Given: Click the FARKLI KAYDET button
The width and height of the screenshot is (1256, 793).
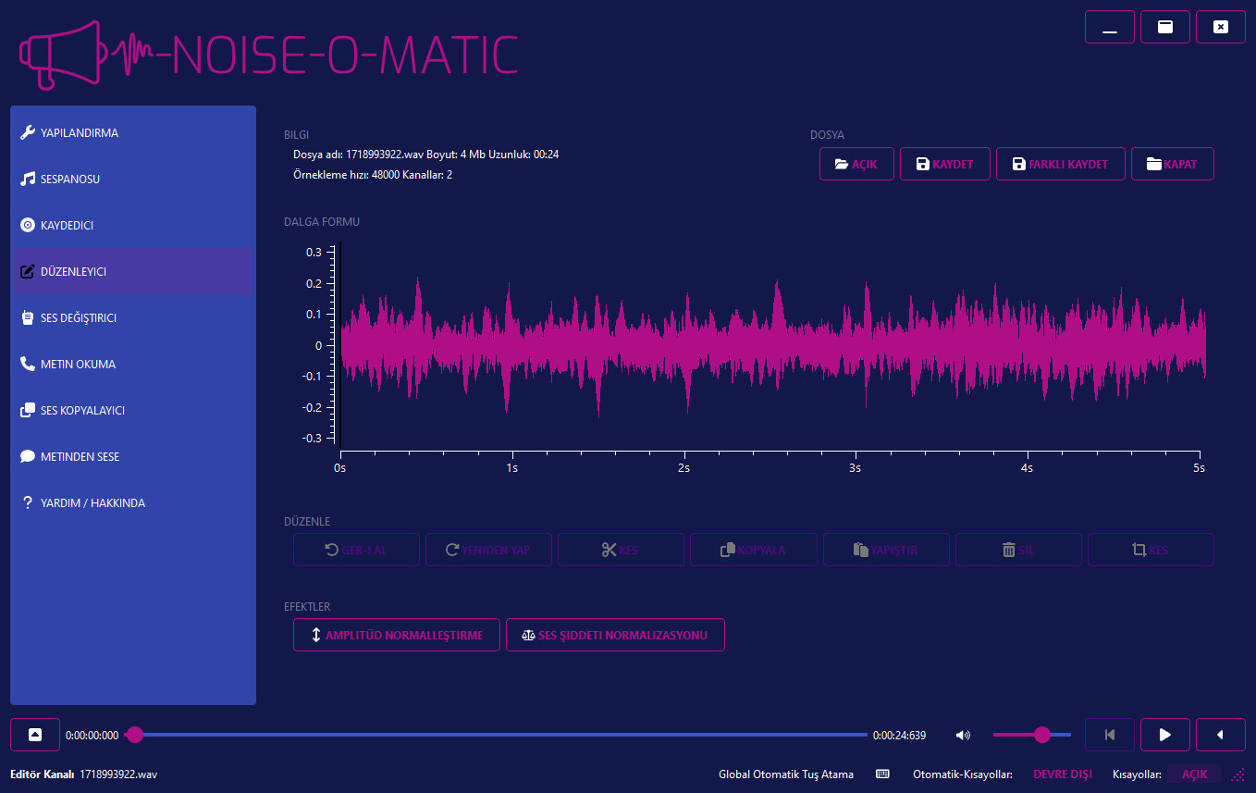Looking at the screenshot, I should click(1059, 165).
